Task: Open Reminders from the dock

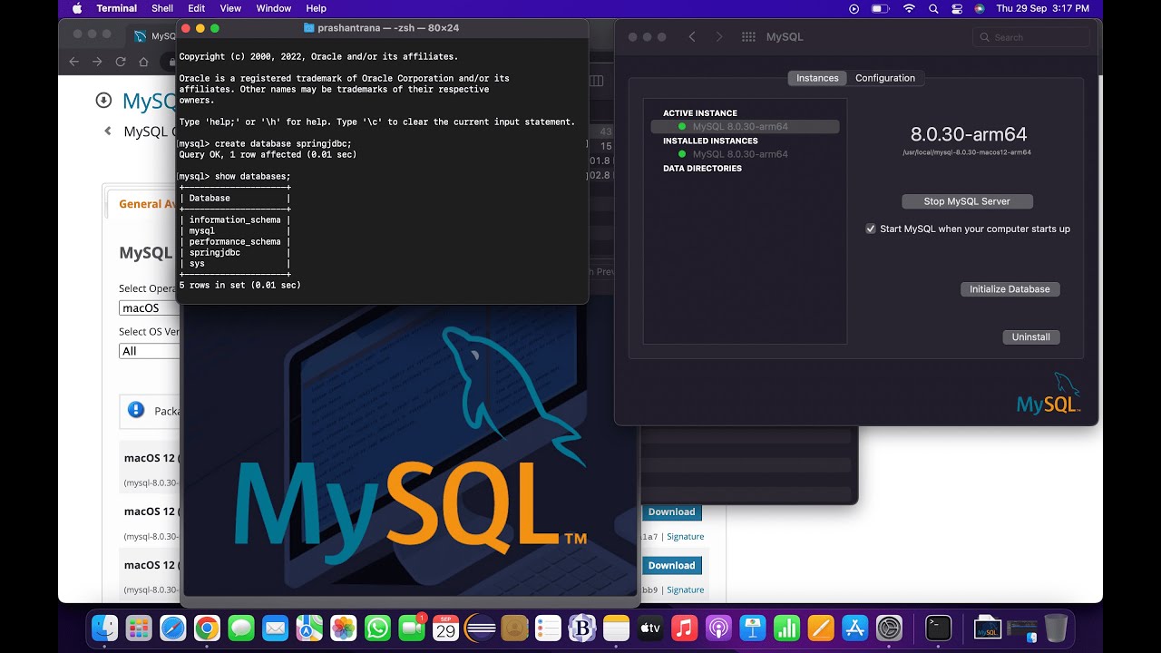Action: click(x=548, y=628)
